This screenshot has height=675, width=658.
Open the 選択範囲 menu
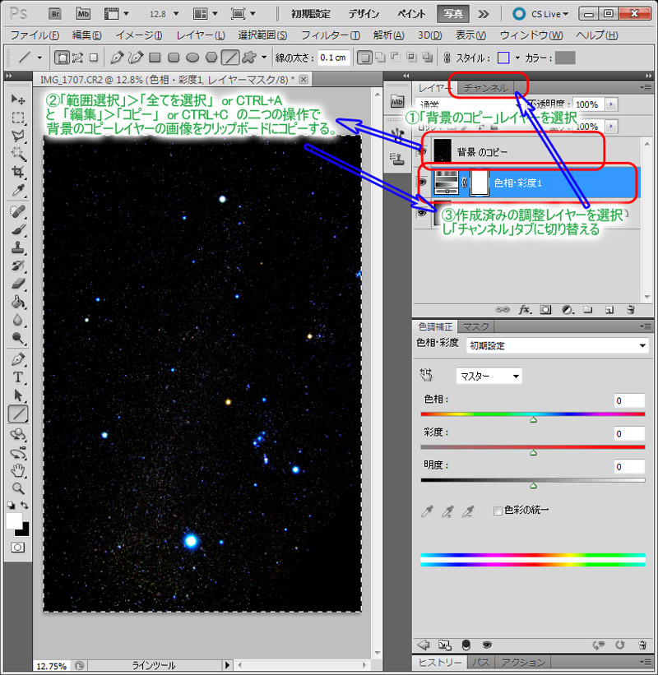click(x=262, y=35)
